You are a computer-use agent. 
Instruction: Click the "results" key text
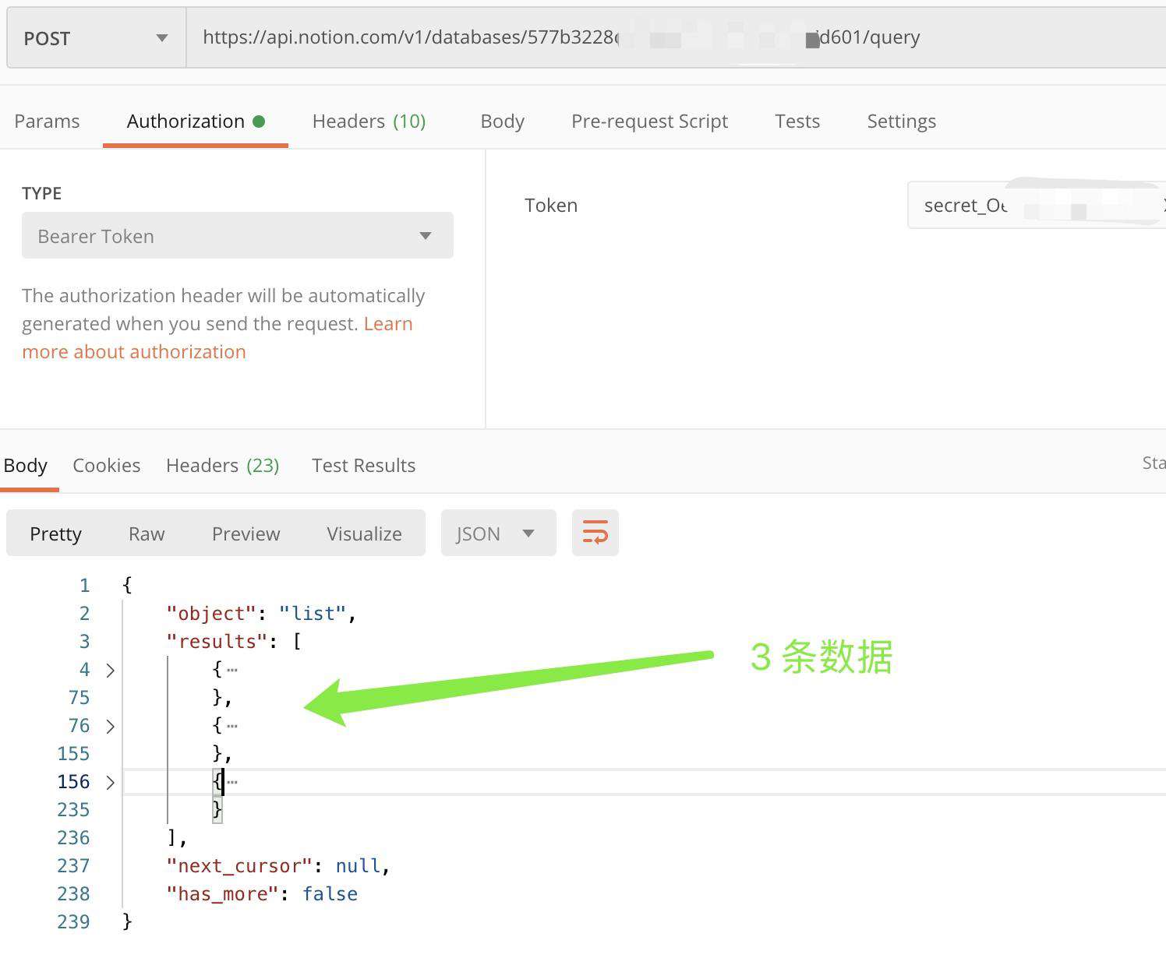pyautogui.click(x=217, y=642)
